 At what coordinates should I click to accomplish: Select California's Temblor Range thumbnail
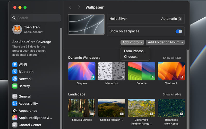point(141,108)
